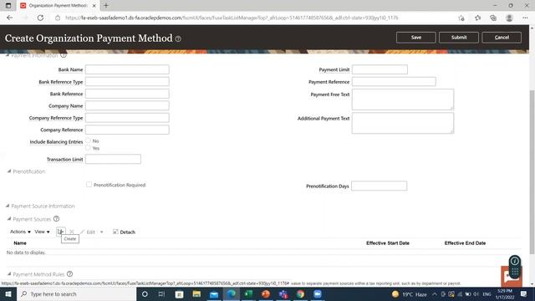Open Excel from taskbar

tap(248, 293)
